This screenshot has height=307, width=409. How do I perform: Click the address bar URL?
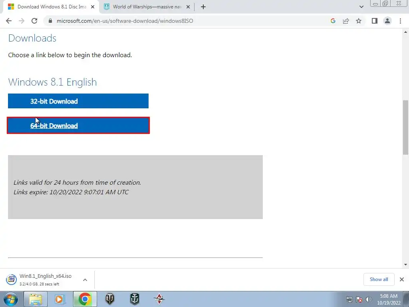(125, 21)
